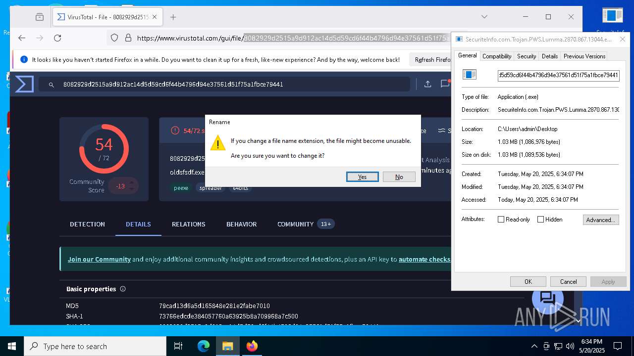Click the Firefox forward arrow
Screen dimensions: 634x356
[40, 38]
